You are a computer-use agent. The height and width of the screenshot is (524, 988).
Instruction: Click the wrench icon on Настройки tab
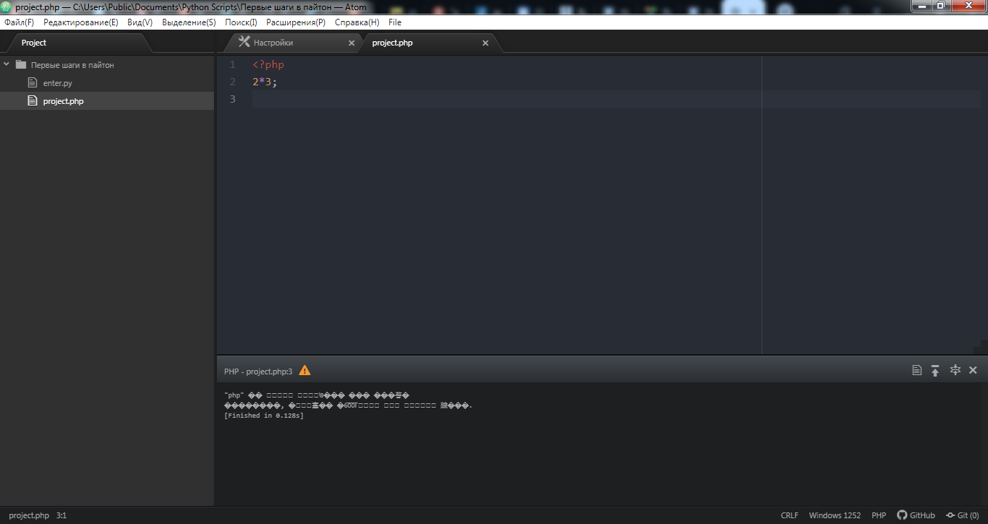[x=244, y=42]
